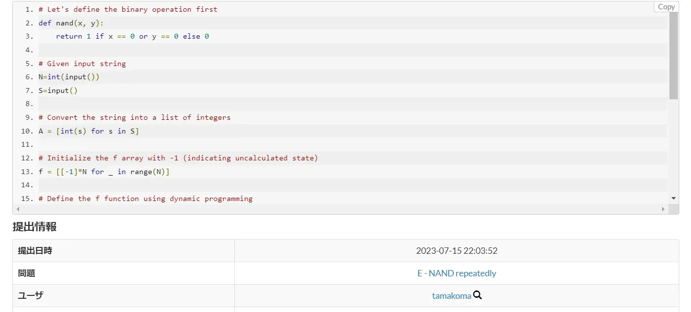Click the 'f = [[-1]*N' code line
Viewport: 691px width, 312px height.
coord(104,172)
